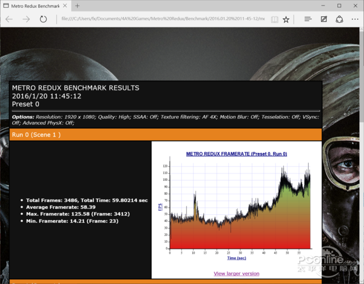Go back to the previous page
Image resolution: width=364 pixels, height=284 pixels.
coord(9,19)
